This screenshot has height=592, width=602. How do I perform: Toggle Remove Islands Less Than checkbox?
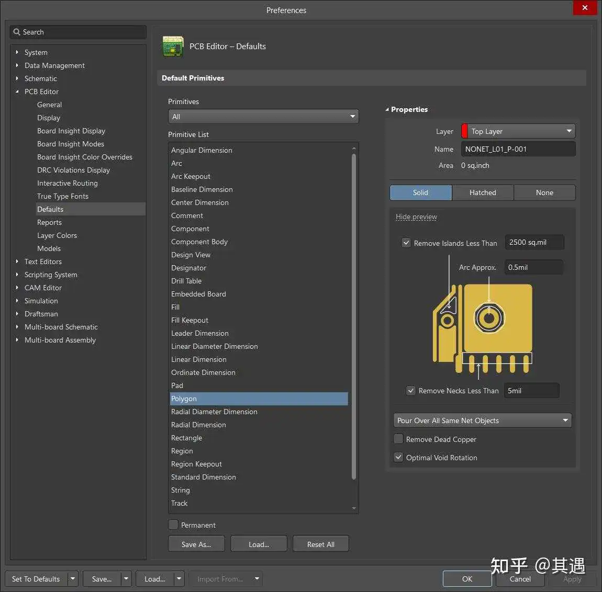(x=406, y=243)
